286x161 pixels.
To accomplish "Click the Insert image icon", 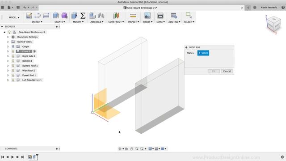I will pos(147,16).
